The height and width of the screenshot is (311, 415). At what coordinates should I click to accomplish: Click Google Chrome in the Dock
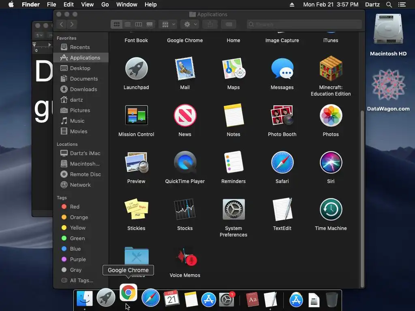point(128,292)
